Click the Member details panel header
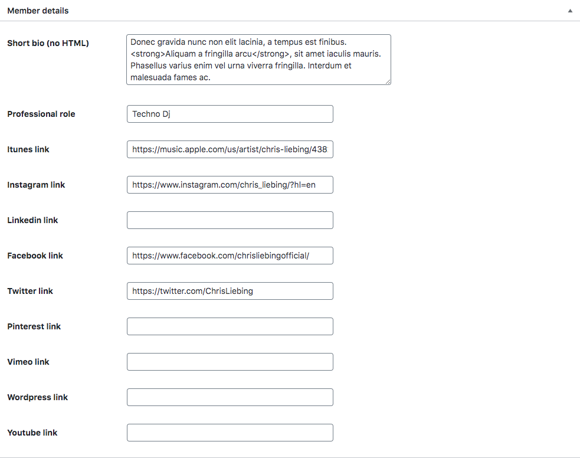Viewport: 580px width, 458px height. [38, 11]
